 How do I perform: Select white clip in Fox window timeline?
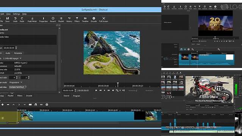pos(230,57)
